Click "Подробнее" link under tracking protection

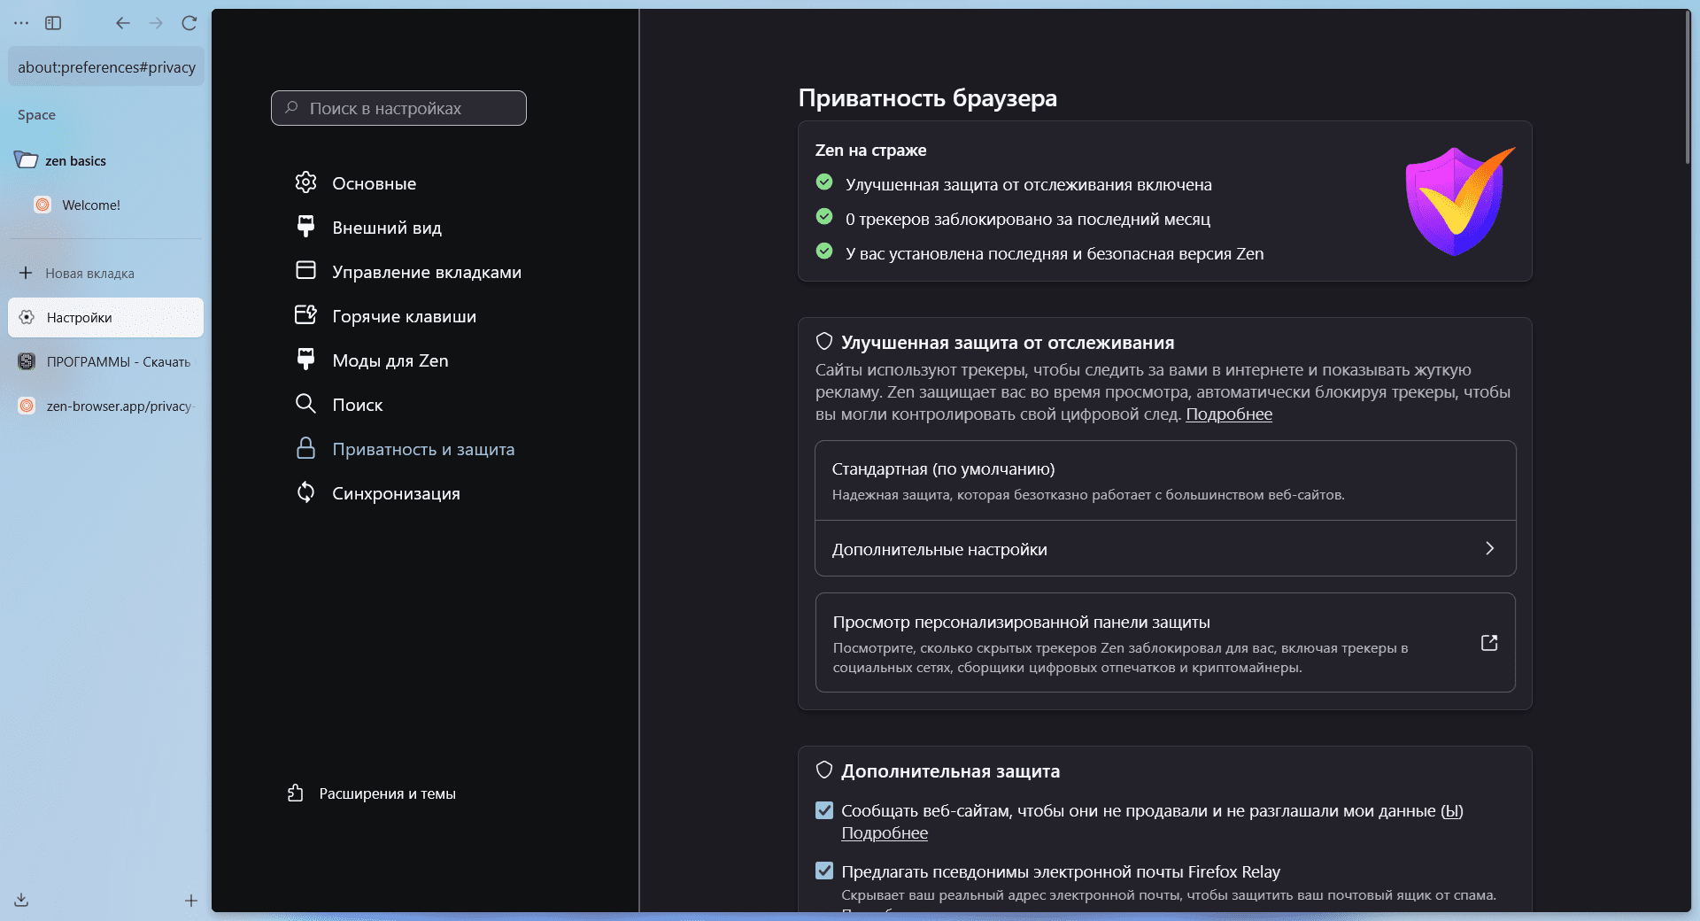[1228, 414]
